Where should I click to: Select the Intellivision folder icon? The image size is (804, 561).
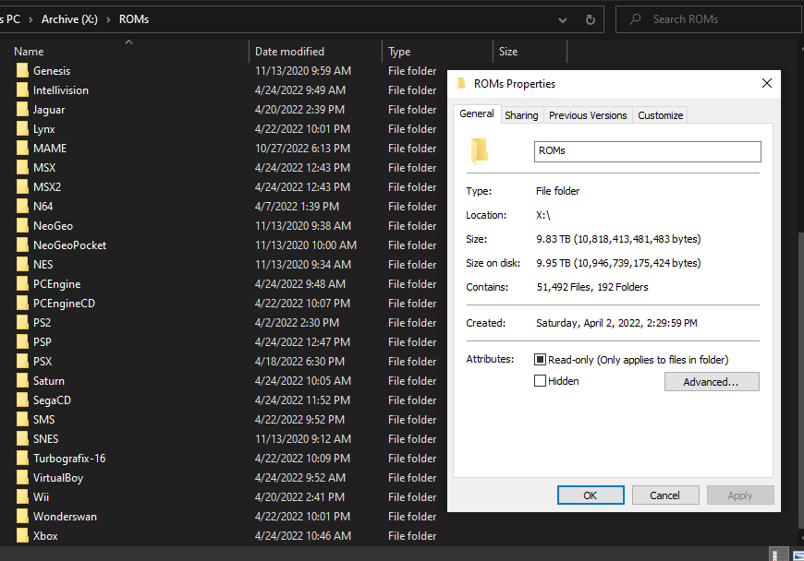[22, 90]
